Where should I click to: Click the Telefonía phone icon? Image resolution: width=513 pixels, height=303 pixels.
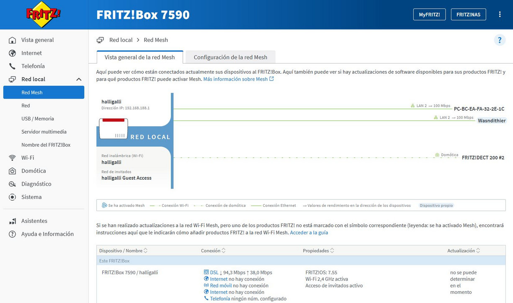13,66
